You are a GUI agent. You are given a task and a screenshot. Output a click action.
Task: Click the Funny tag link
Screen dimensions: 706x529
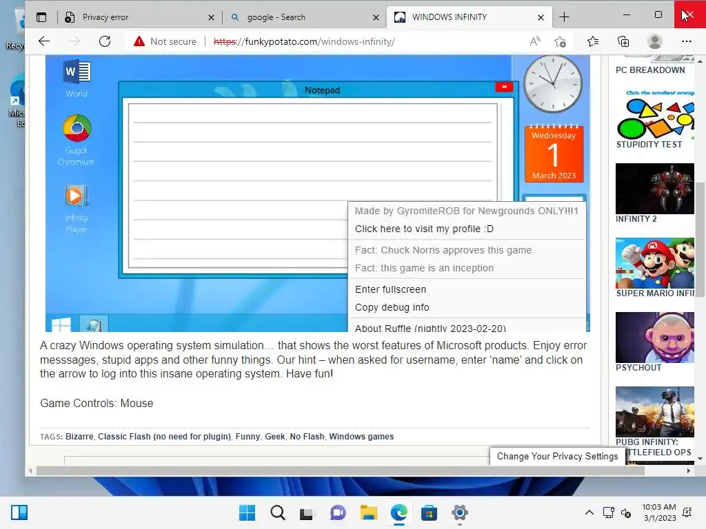[x=248, y=436]
